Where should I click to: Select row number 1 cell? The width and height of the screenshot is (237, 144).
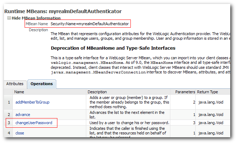[x=9, y=102]
